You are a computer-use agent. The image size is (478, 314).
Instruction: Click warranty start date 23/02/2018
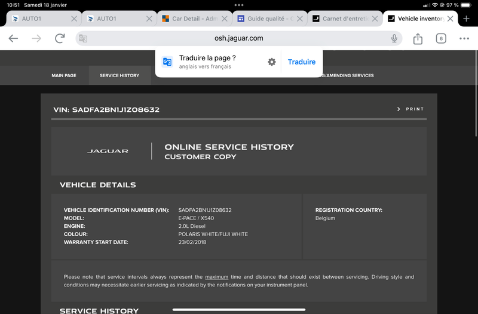[192, 242]
